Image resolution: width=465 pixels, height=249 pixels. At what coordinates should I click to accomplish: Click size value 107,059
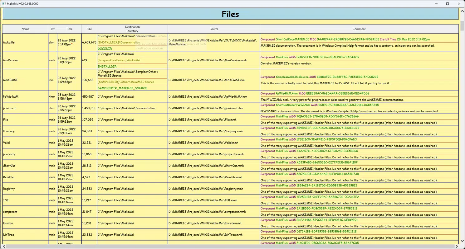pos(88,120)
